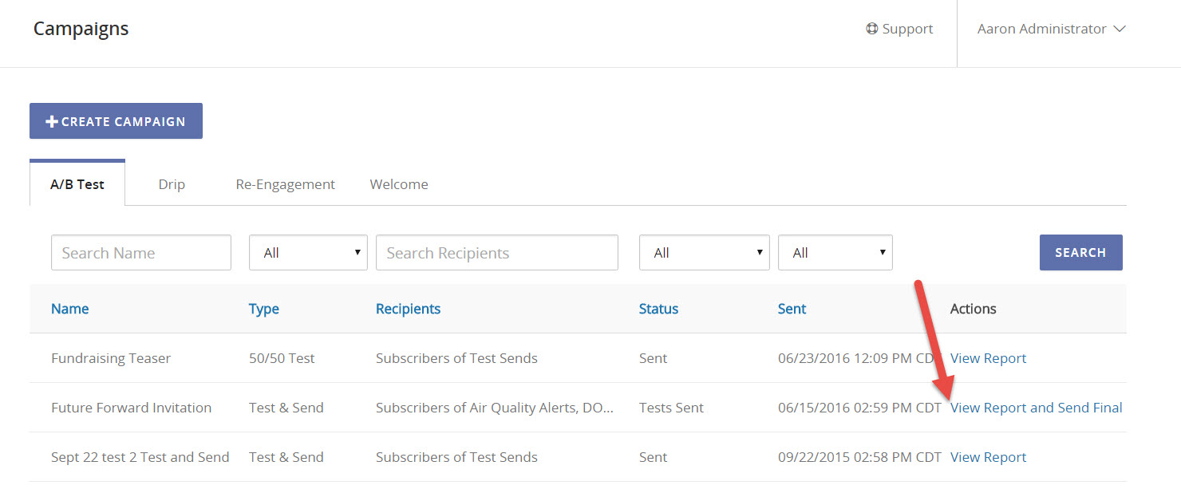Open View Report for Fundraising Teaser
The width and height of the screenshot is (1181, 493).
988,358
